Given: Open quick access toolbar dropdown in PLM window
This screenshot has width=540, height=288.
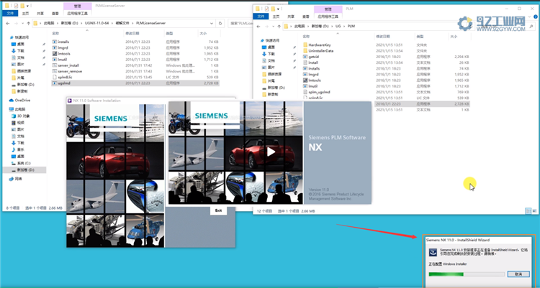Looking at the screenshot, I should point(279,9).
